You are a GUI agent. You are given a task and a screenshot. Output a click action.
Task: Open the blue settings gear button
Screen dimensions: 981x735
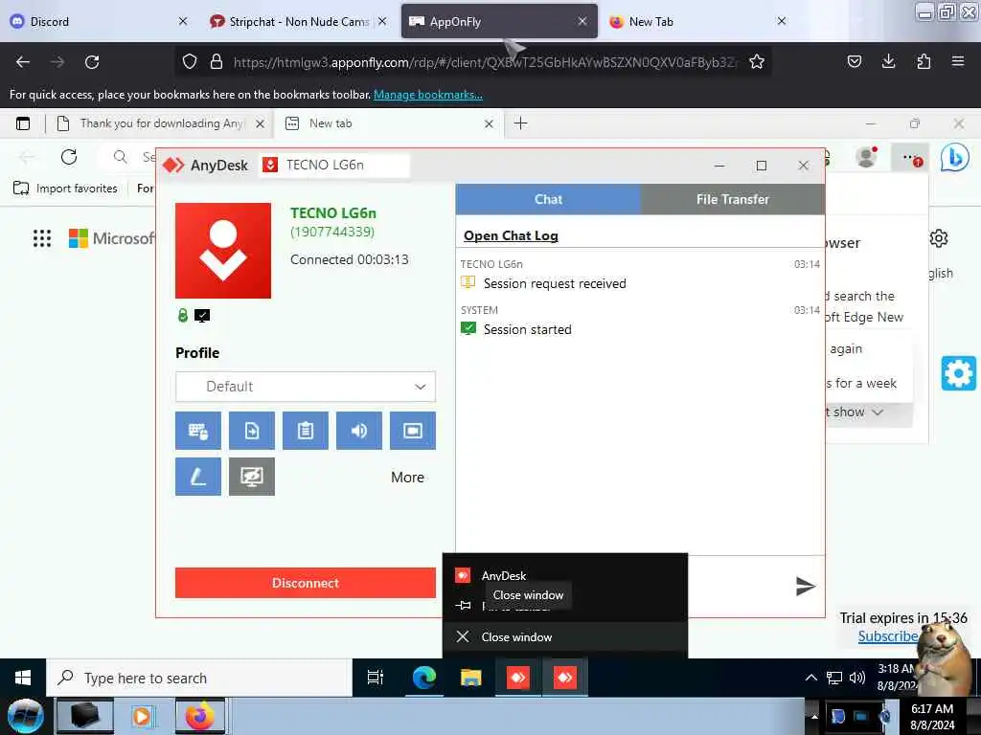(958, 373)
